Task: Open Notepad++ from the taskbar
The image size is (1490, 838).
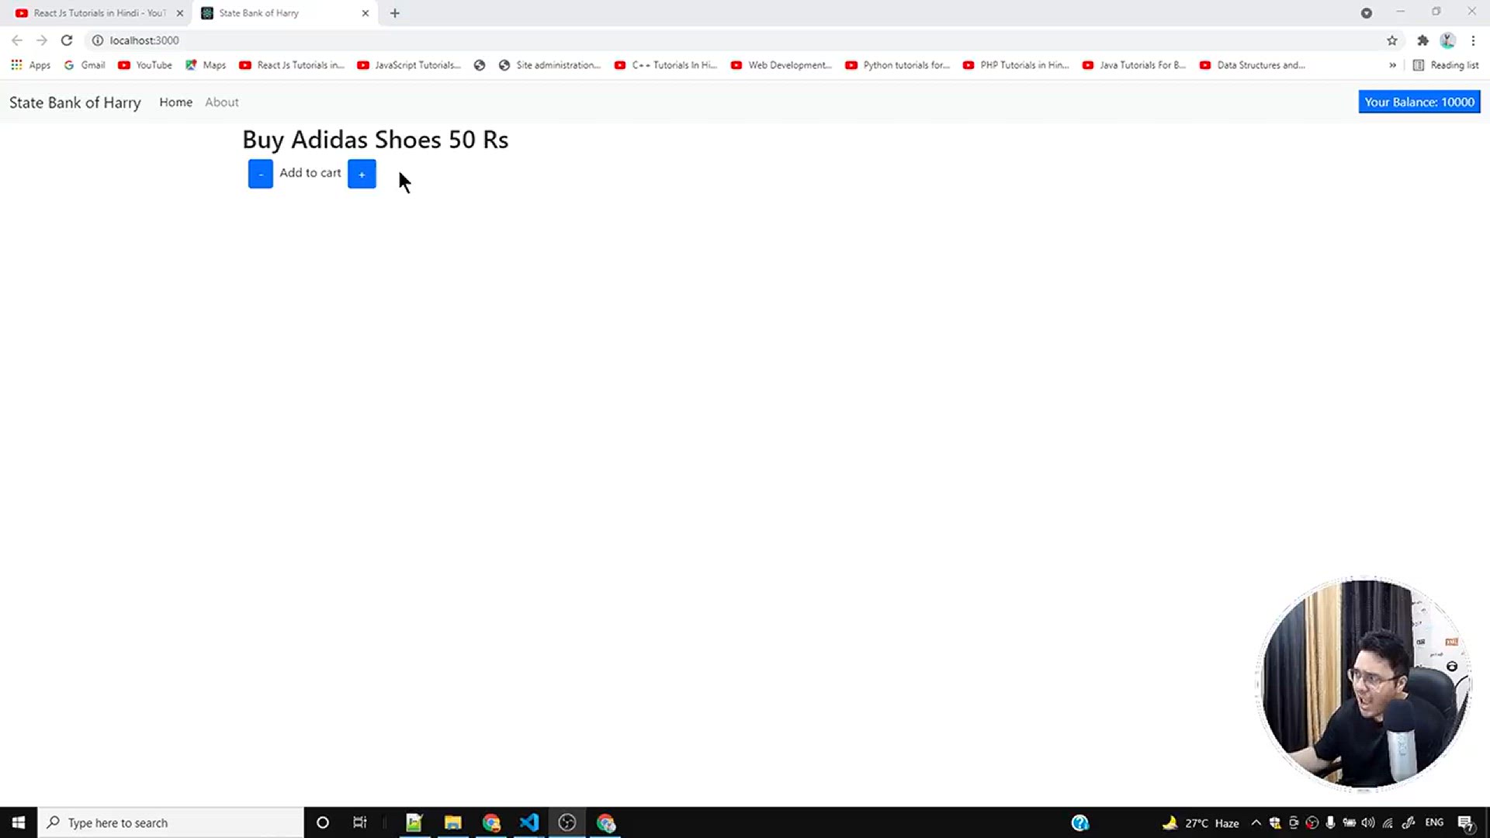Action: click(x=414, y=822)
